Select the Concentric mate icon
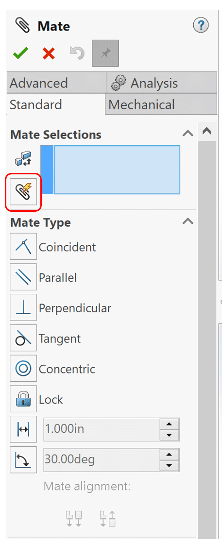This screenshot has height=542, width=222. pos(23,368)
